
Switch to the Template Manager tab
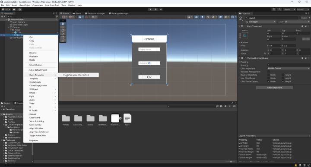point(95,13)
